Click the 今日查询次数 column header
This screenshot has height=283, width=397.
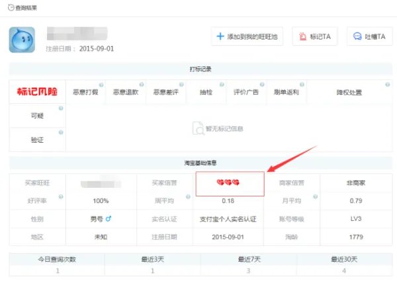pos(57,259)
